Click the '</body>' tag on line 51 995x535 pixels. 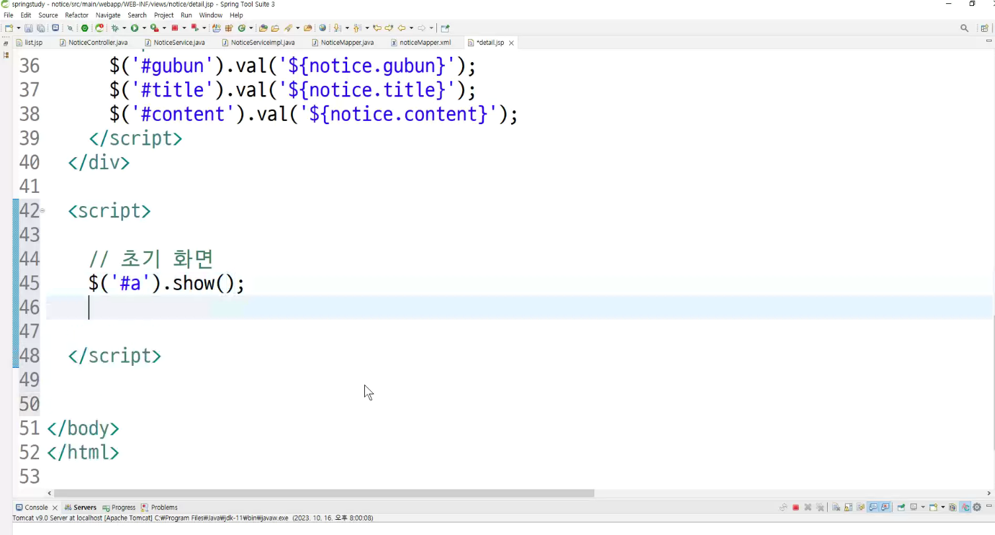[x=83, y=429]
